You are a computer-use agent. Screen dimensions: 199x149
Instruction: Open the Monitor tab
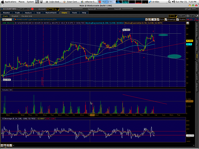pos(6,13)
